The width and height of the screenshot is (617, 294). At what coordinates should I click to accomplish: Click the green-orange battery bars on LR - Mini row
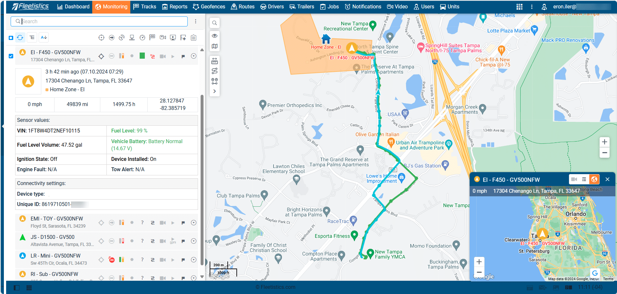coord(122,260)
